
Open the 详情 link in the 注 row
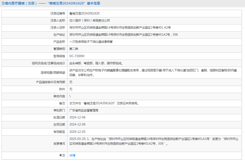tap(72, 156)
